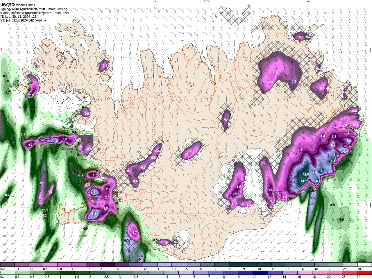Click the 4.0 value on the Snæfellsnes peninsula
The height and width of the screenshot is (279, 372).
point(43,140)
